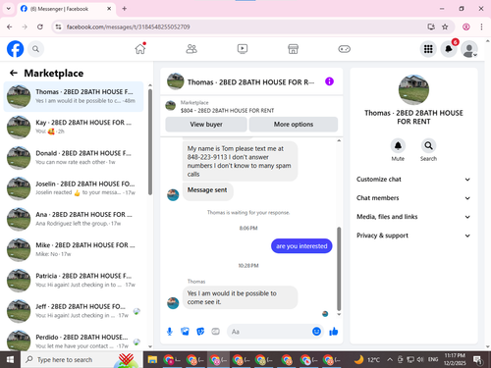Screen dimensions: 491x368
Task: Open the Patricia conversation in the list
Action: (x=74, y=281)
